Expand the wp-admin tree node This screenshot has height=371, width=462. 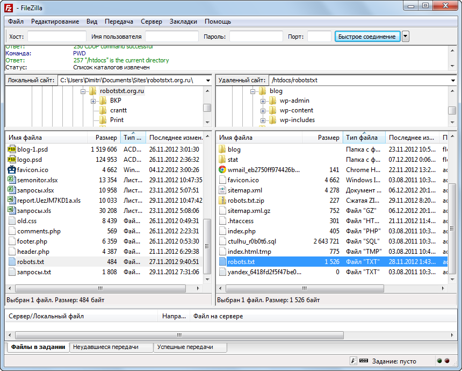(263, 101)
